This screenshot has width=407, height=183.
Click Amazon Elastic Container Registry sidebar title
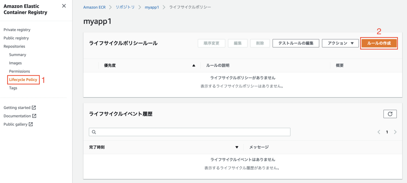click(25, 9)
